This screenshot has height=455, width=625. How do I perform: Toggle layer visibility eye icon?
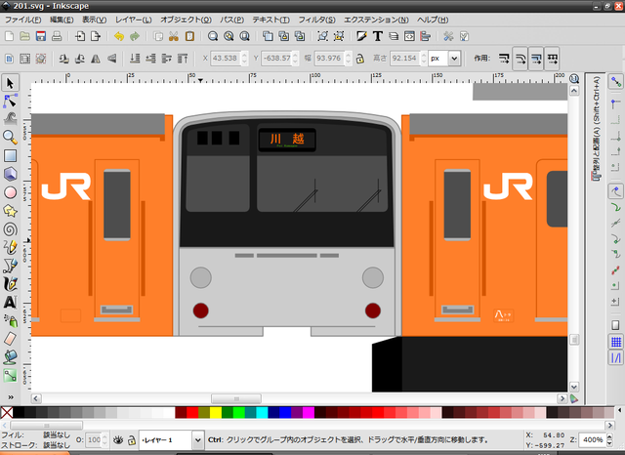(x=116, y=440)
